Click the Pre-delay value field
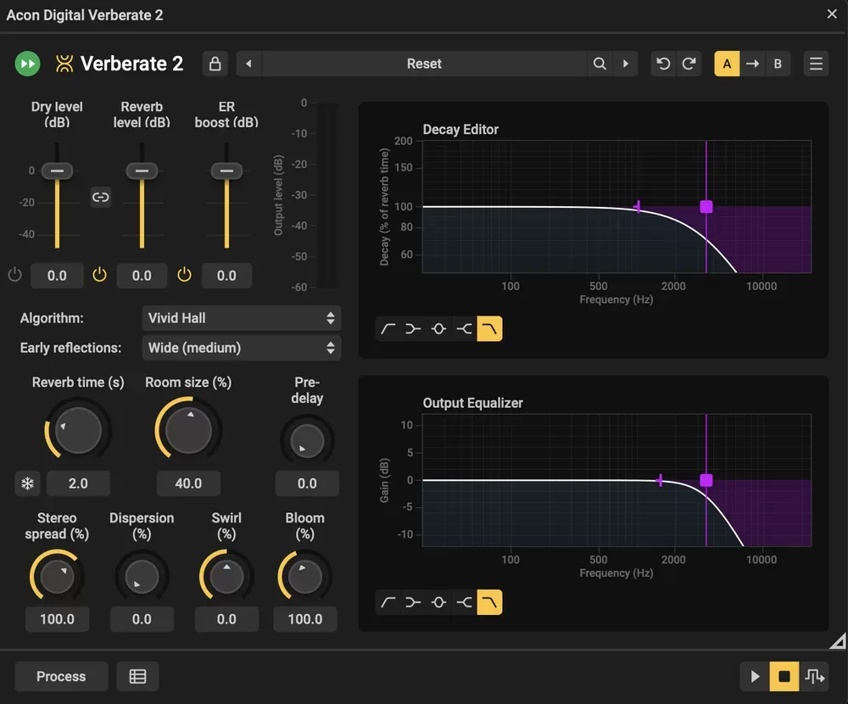This screenshot has height=704, width=848. point(307,483)
